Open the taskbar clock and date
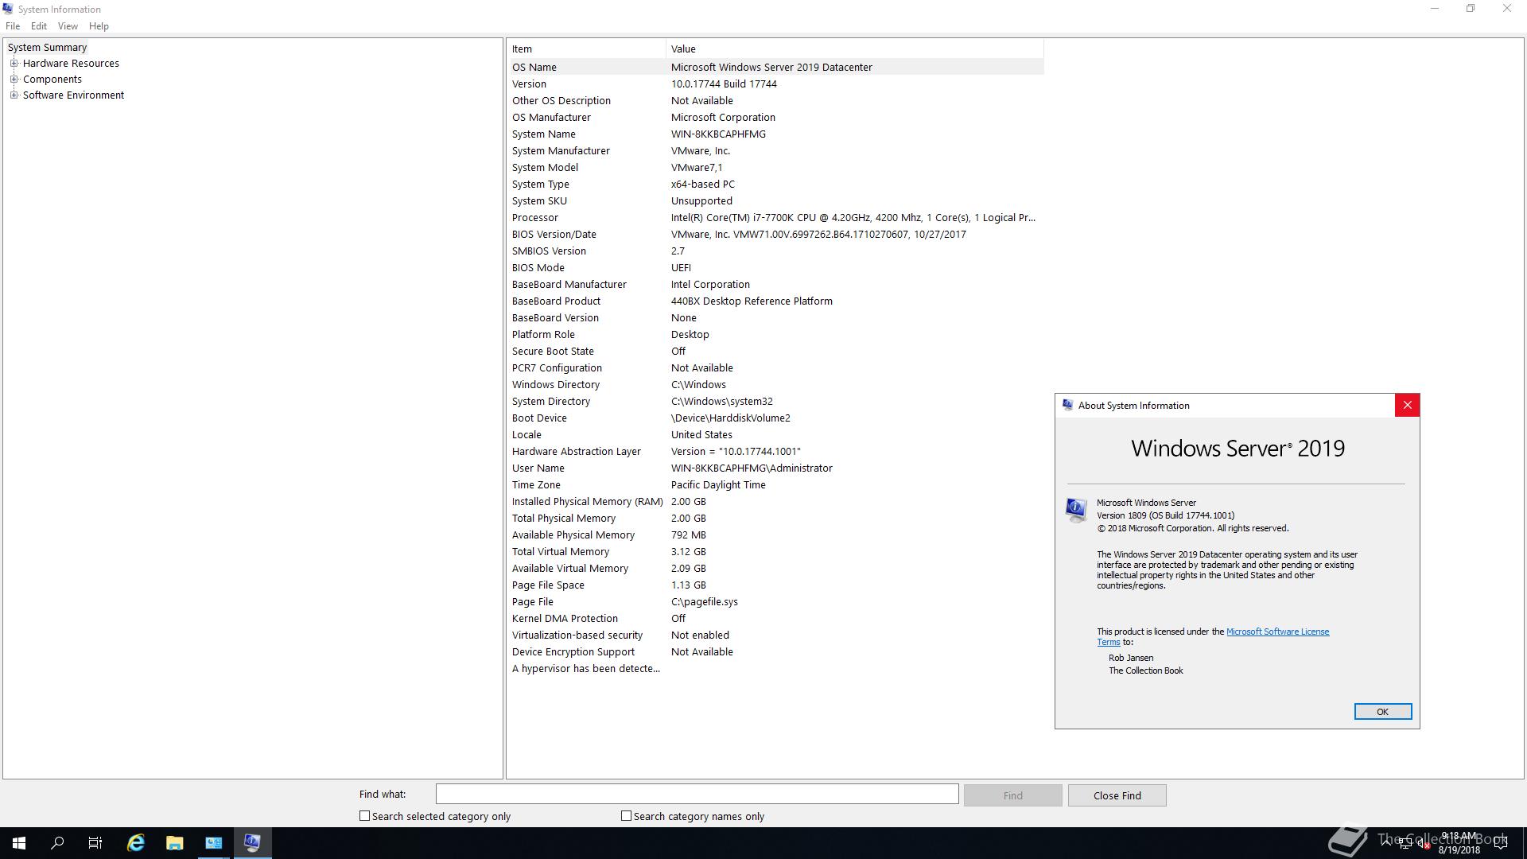 pyautogui.click(x=1459, y=843)
